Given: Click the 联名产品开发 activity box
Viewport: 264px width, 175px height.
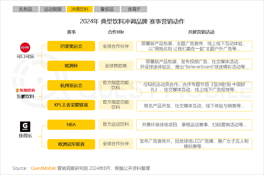Looking at the screenshot, I should click(194, 106).
